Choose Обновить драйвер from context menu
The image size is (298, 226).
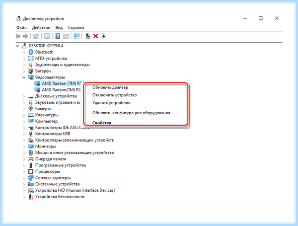[x=110, y=87]
